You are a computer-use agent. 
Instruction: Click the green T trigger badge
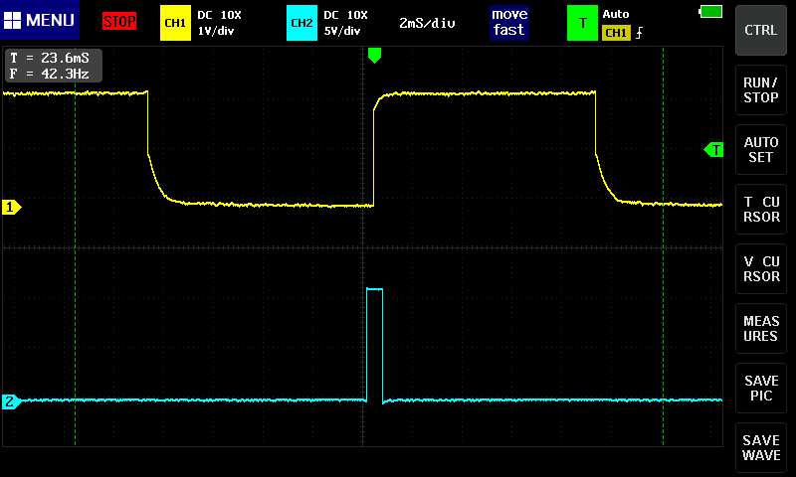(582, 22)
